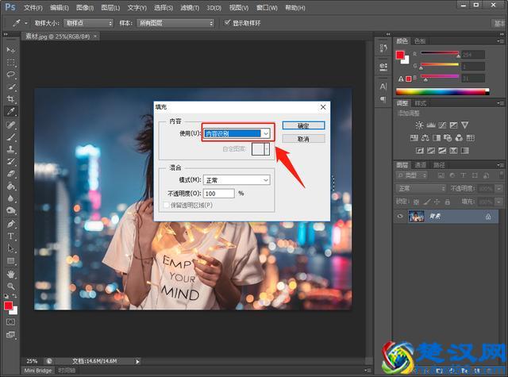This screenshot has width=508, height=377.
Task: Select the Pen tool
Action: point(11,224)
